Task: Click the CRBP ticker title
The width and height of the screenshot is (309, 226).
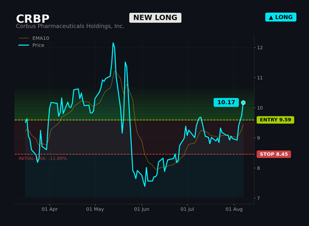Action: tap(33, 18)
